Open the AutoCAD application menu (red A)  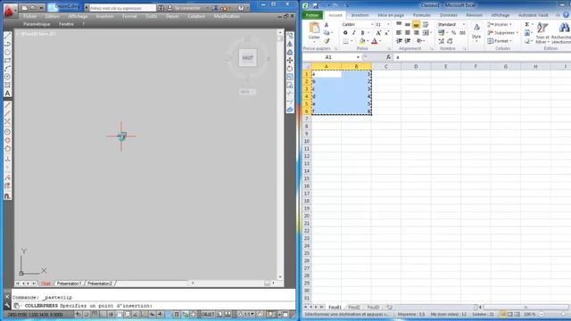(x=9, y=11)
